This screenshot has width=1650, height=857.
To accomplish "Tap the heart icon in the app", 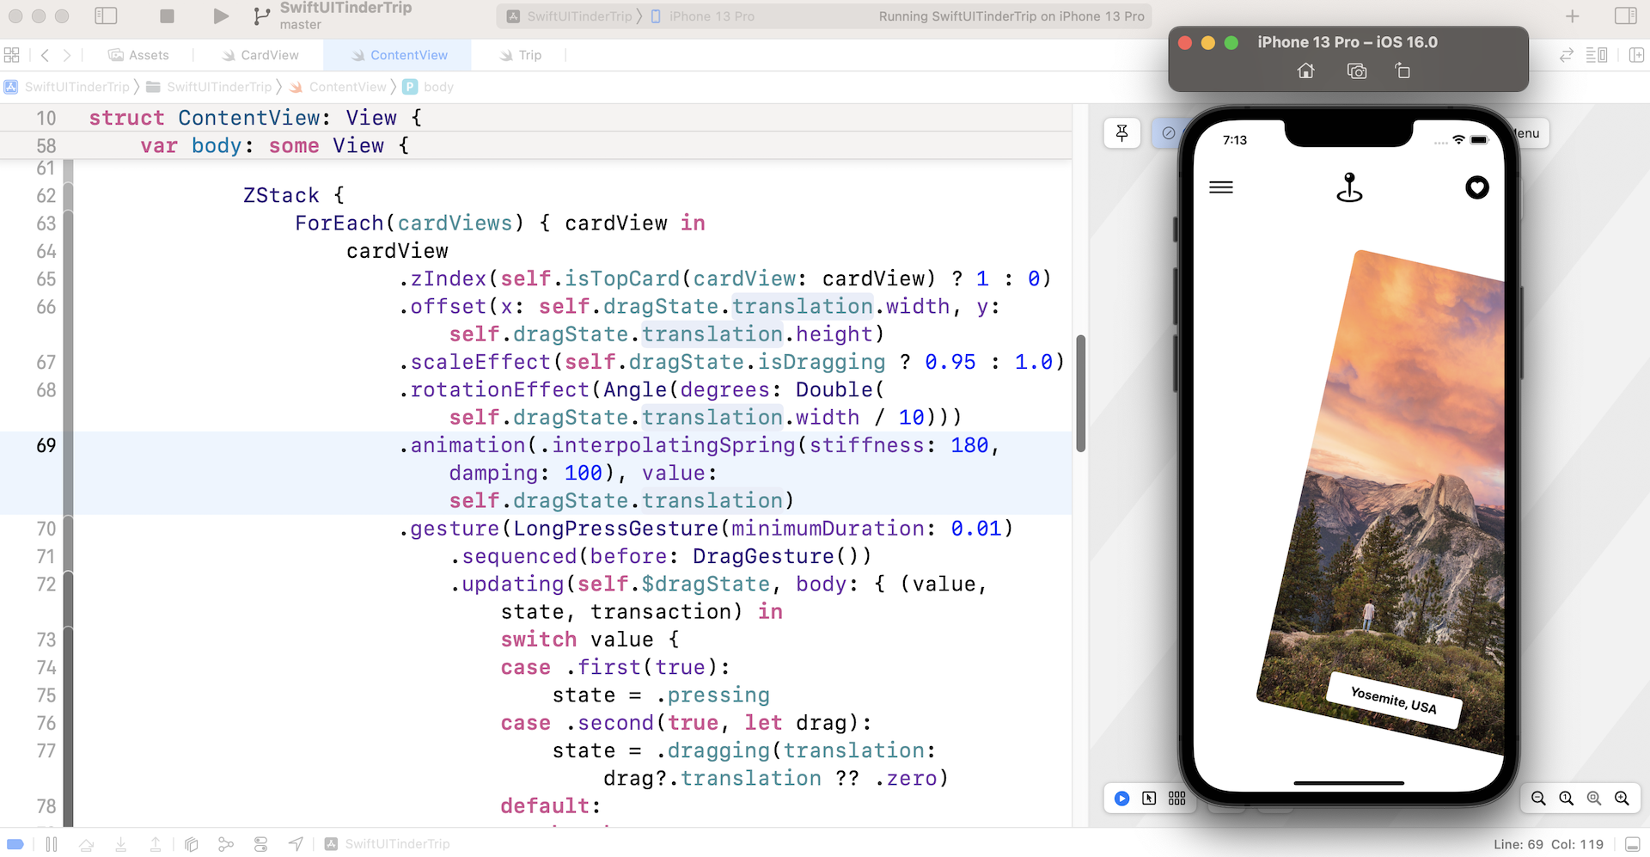I will pos(1476,187).
